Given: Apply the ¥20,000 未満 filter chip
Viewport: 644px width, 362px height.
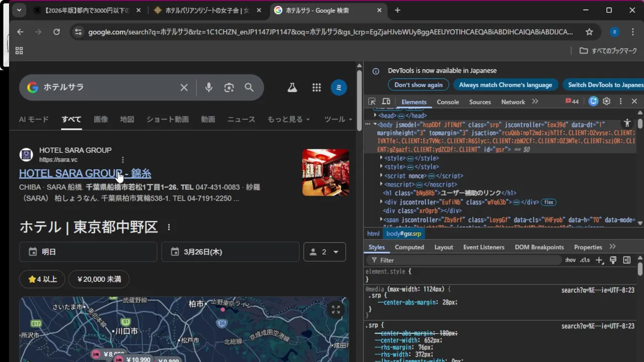Looking at the screenshot, I should [x=99, y=279].
